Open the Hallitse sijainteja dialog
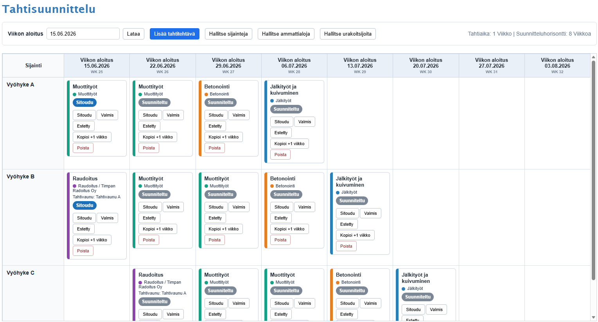Viewport: 598px width, 322px height. click(x=228, y=34)
